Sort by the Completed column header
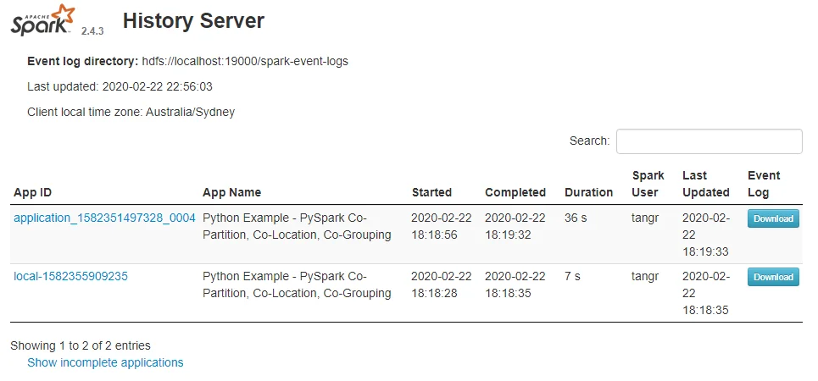 (515, 192)
